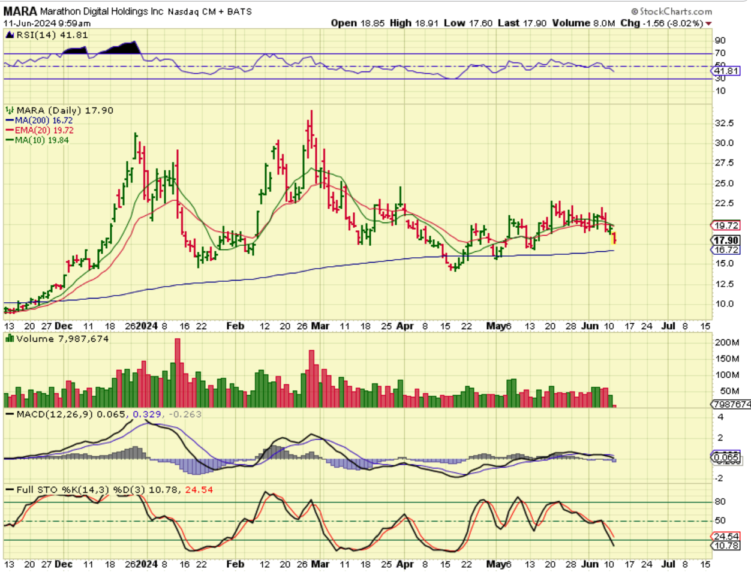Click the Open 18.85 value

pyautogui.click(x=359, y=23)
